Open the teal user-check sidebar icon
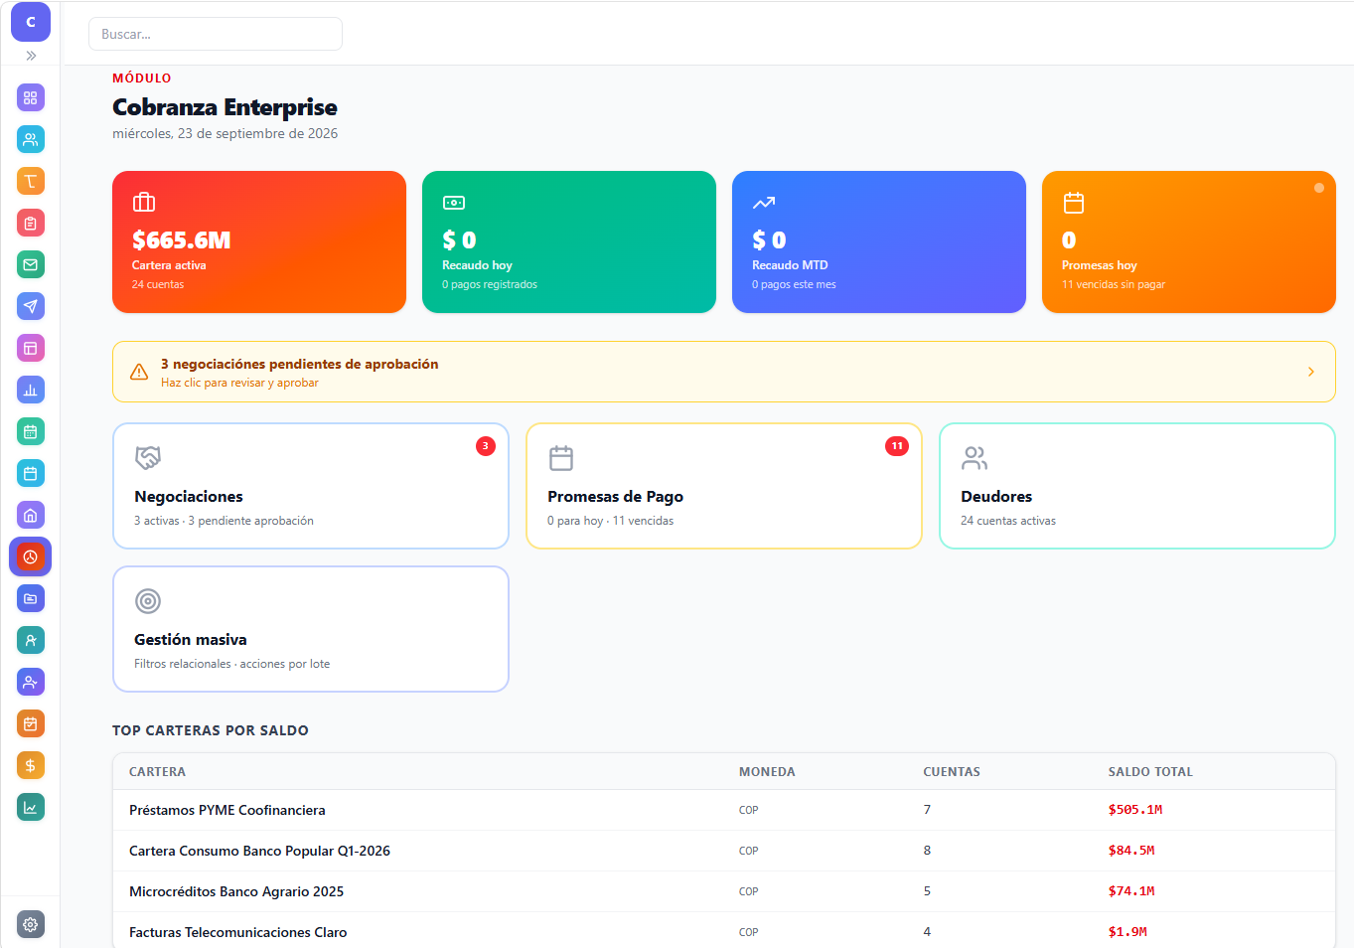1354x948 pixels. 30,640
